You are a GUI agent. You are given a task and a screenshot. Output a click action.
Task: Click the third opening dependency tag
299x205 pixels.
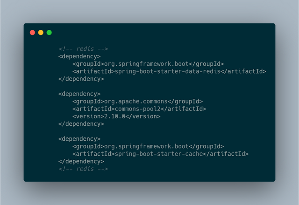[79, 139]
